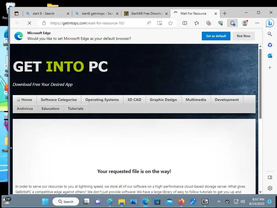Dismiss default browser prompt with Not Now

coord(244,36)
